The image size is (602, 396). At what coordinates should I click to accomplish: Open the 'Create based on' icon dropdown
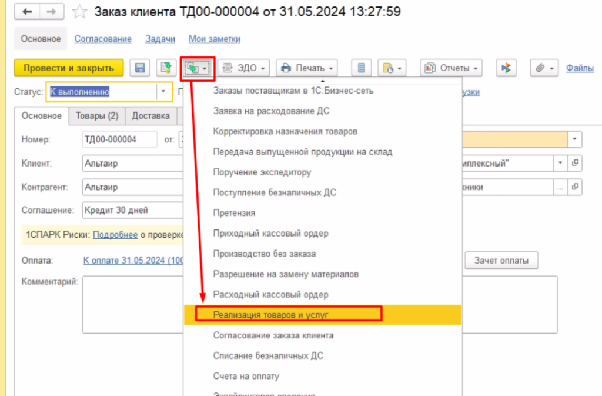click(x=197, y=69)
